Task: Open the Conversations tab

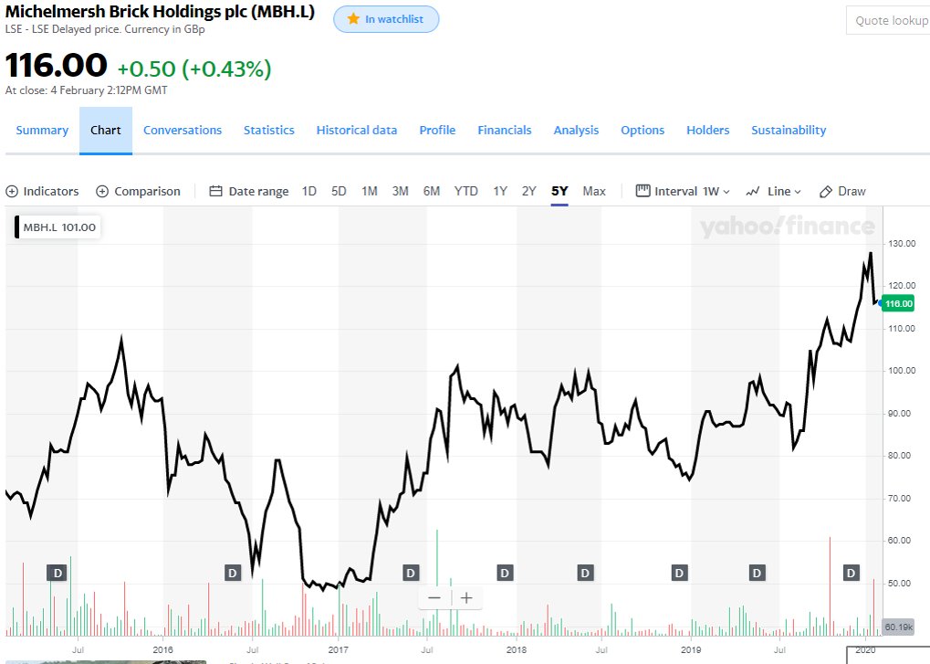Action: point(183,130)
